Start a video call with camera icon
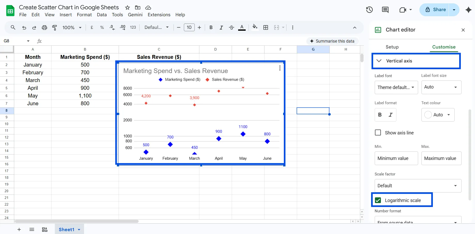Screen dimensions: 475x234 (x=403, y=10)
